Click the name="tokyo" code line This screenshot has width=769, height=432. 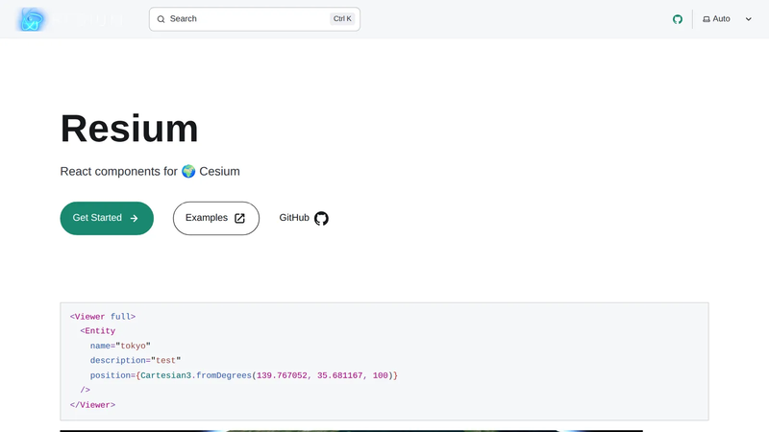120,346
